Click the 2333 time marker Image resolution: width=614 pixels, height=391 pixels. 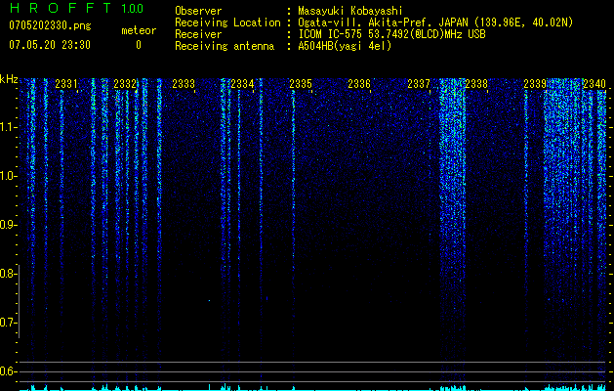point(184,84)
